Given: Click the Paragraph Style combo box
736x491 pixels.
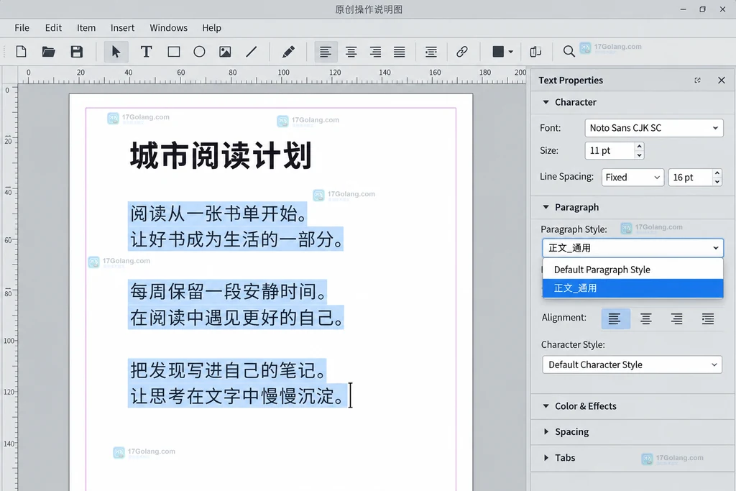Looking at the screenshot, I should click(x=632, y=248).
